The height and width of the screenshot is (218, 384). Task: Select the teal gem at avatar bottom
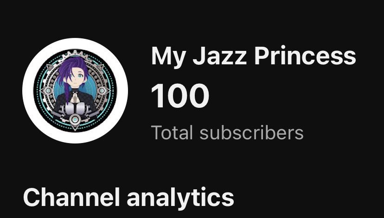pos(75,120)
